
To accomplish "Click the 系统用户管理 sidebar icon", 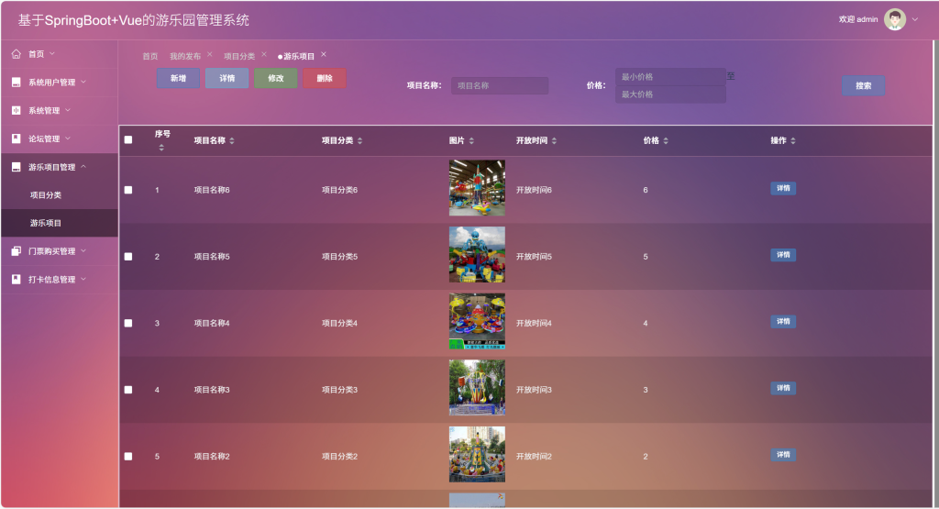I will (x=17, y=82).
